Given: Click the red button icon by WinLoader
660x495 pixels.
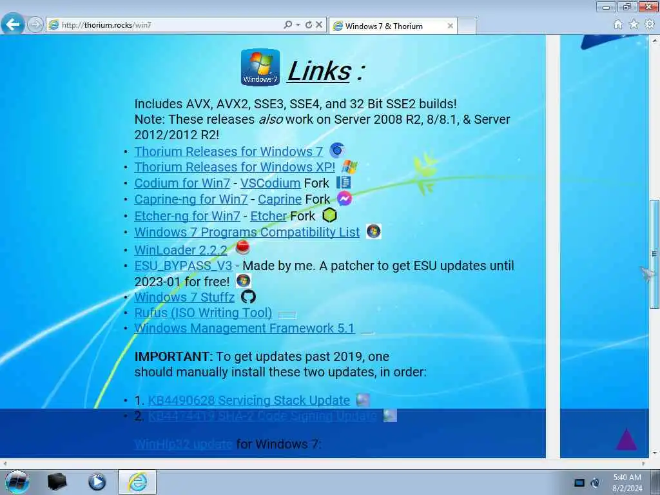Looking at the screenshot, I should pyautogui.click(x=242, y=247).
